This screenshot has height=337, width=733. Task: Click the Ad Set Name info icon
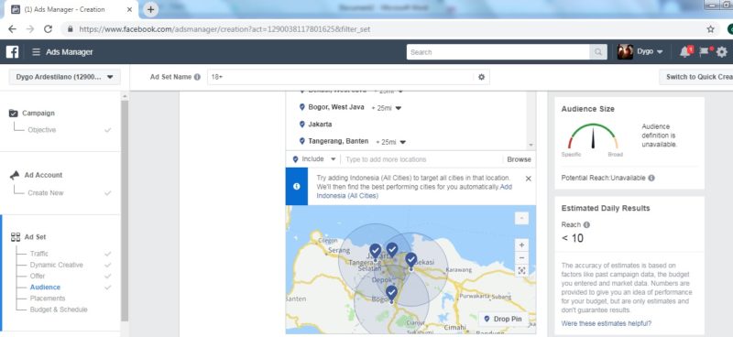[197, 77]
